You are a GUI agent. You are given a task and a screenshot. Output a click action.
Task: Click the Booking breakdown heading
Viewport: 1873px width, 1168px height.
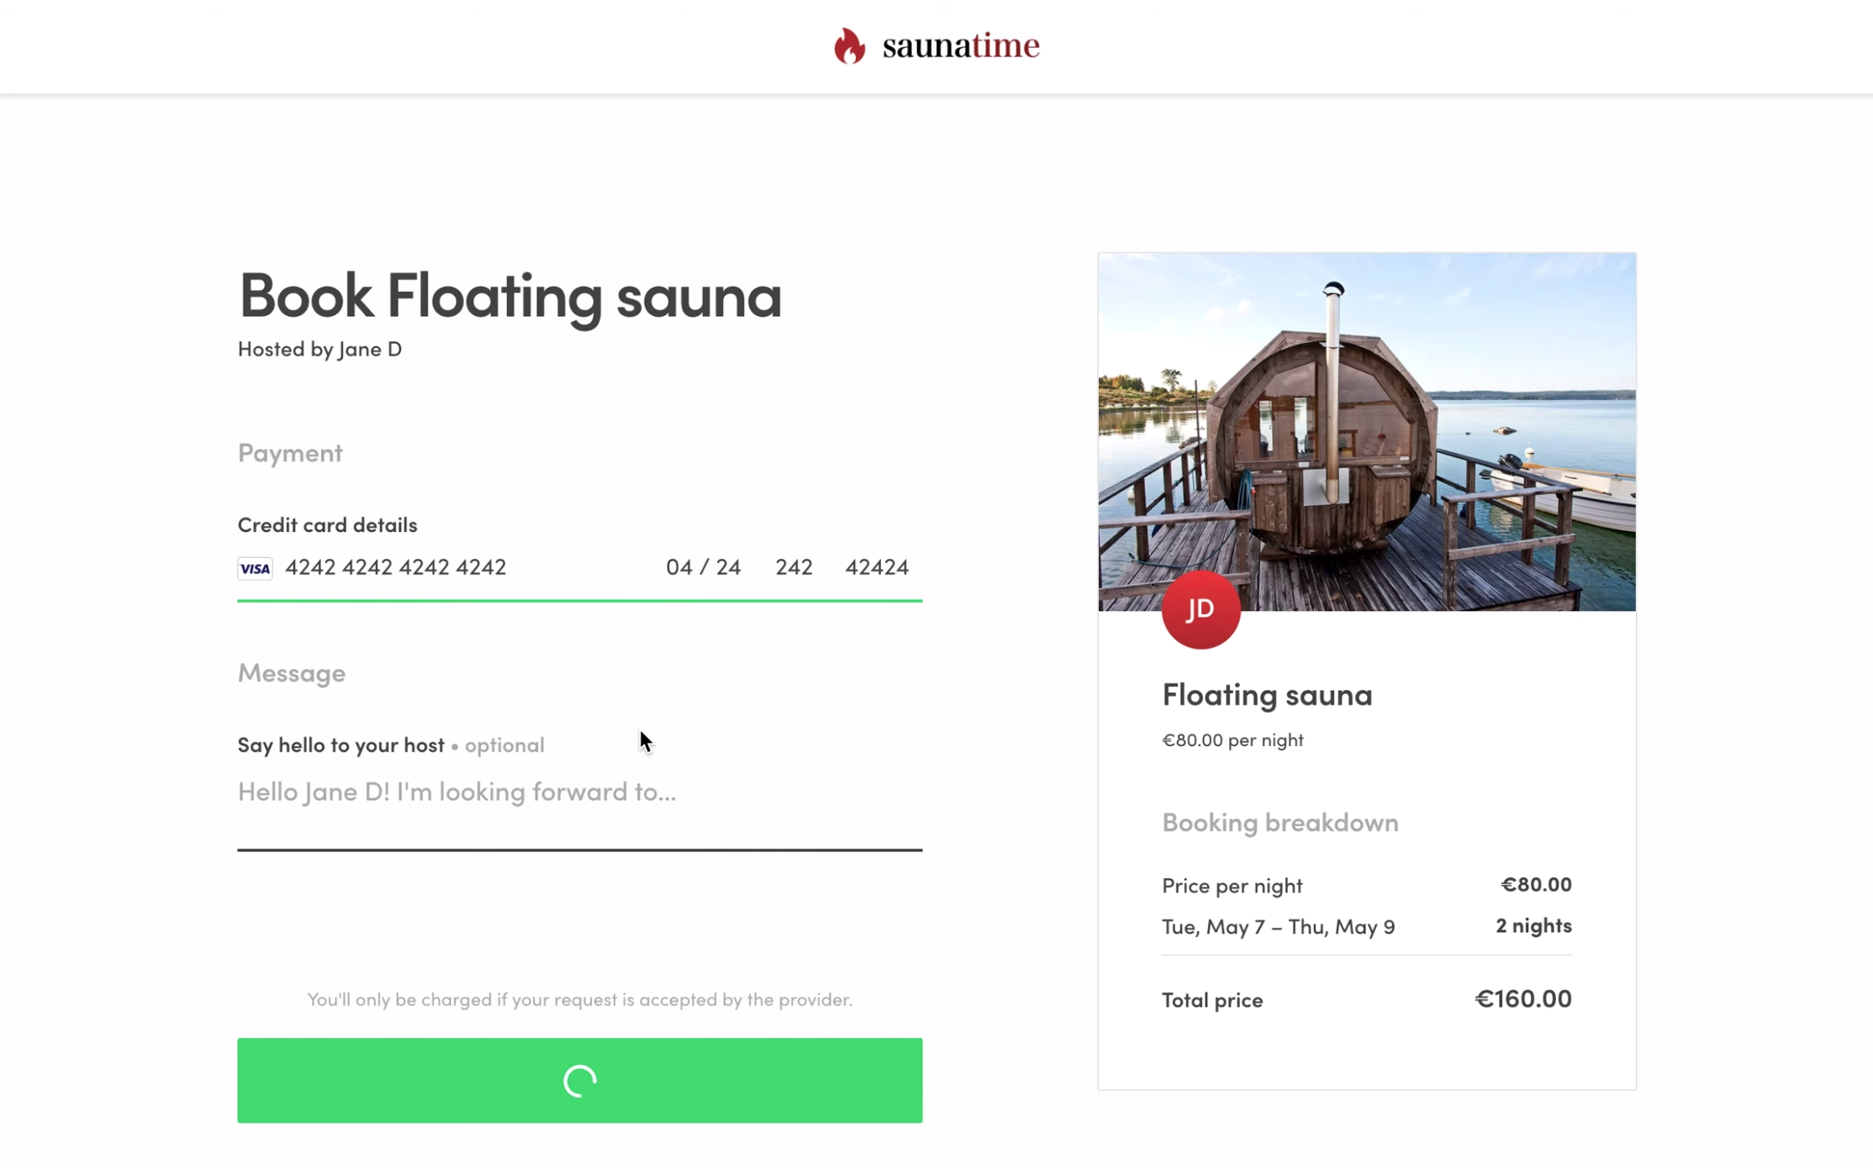[1279, 823]
